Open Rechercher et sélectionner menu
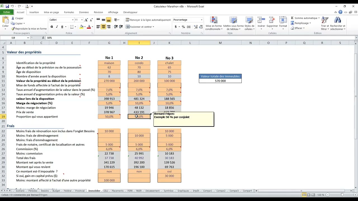This screenshot has width=358, height=201. pos(338,24)
